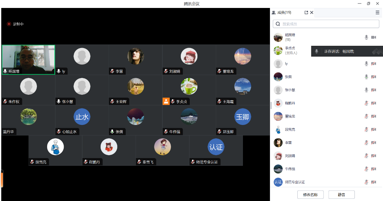Screen dimensions: 383x201
Task: Click the 静音 mute button
Action: pos(342,195)
